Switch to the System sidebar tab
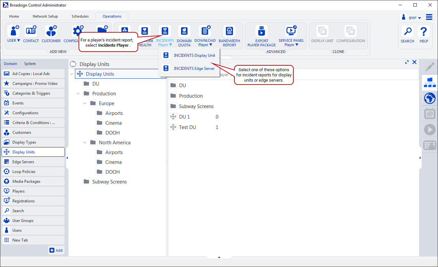 coord(30,64)
